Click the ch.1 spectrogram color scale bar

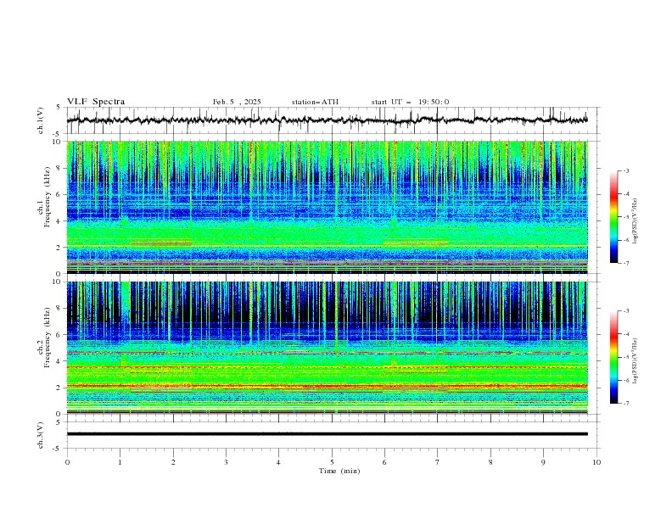613,217
